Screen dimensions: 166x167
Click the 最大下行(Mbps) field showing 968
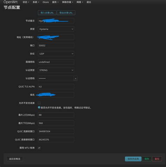[56, 123]
